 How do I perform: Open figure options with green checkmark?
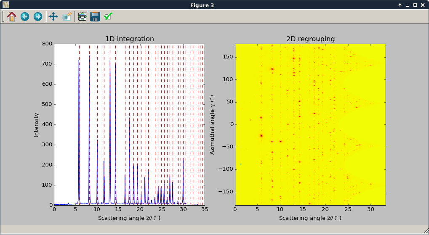tap(108, 16)
